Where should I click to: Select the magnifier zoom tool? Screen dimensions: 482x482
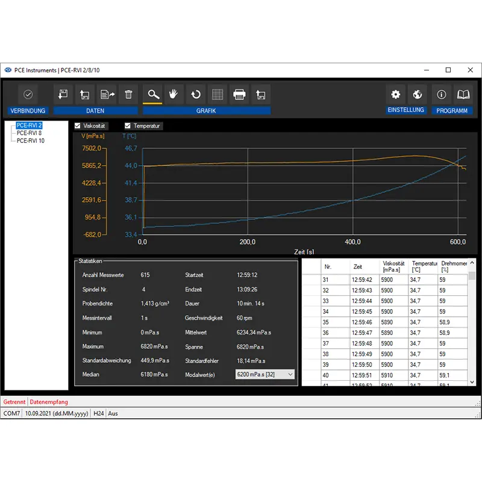(x=154, y=94)
